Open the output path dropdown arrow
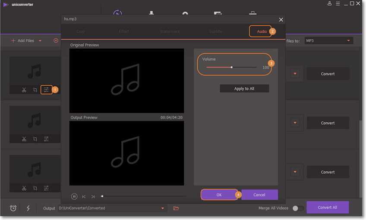Viewport: 366px width, 220px height. 163,208
